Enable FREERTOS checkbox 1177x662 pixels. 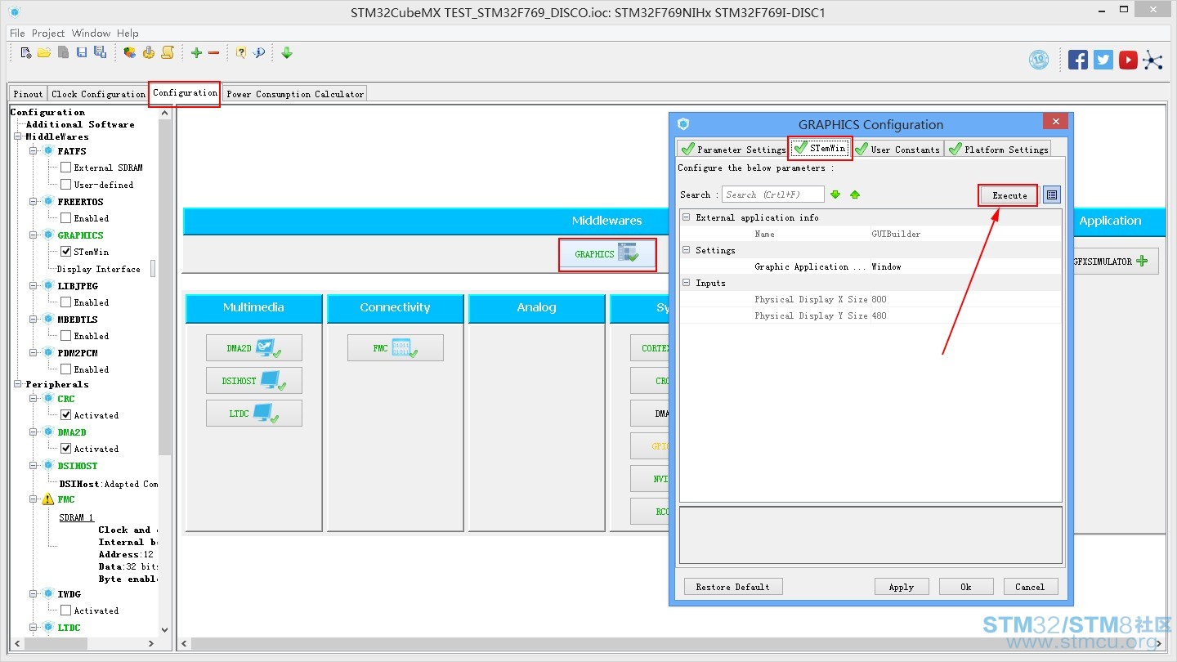[66, 218]
